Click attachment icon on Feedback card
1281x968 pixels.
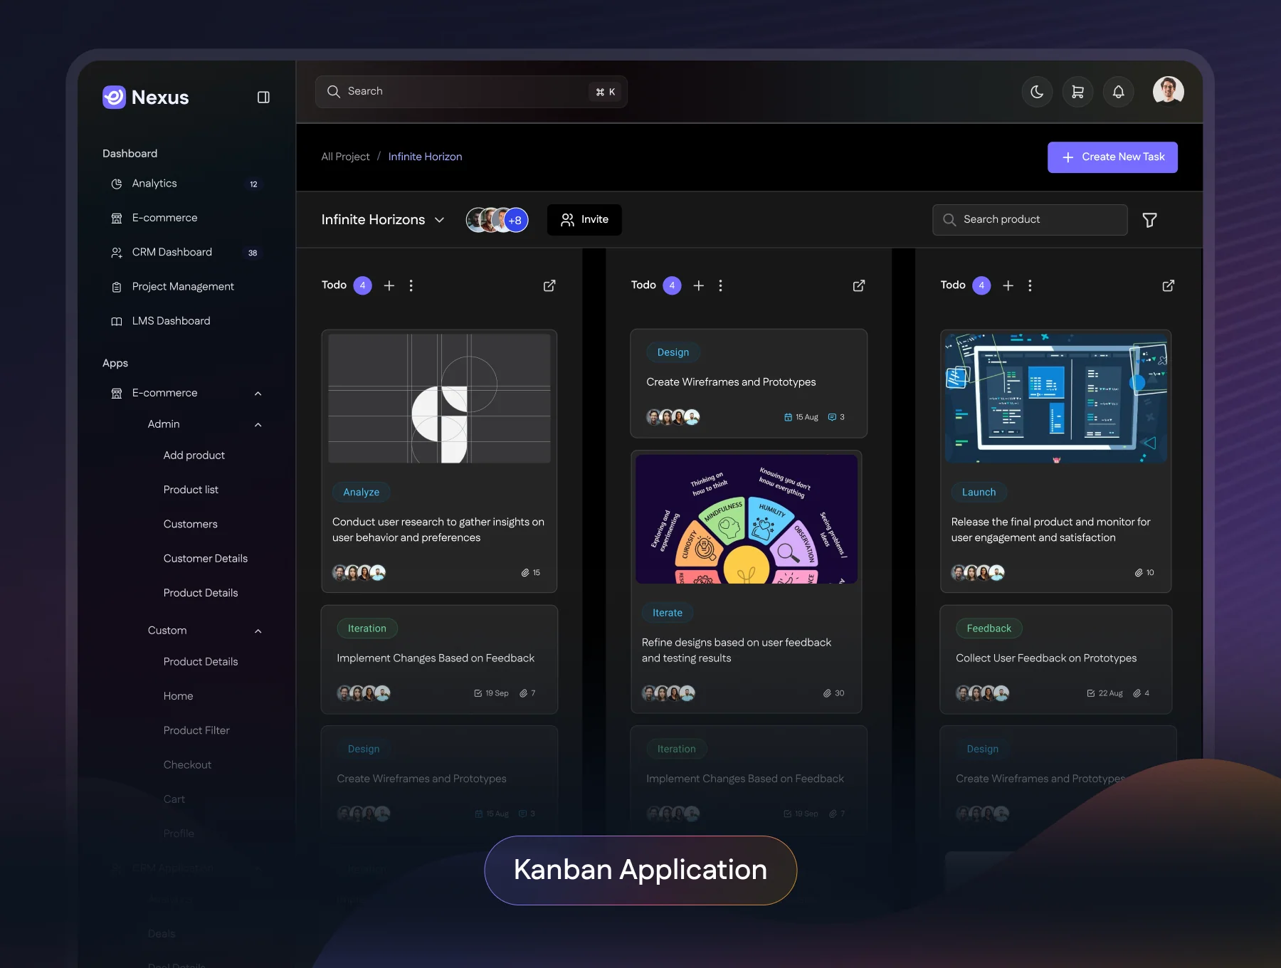click(1137, 693)
